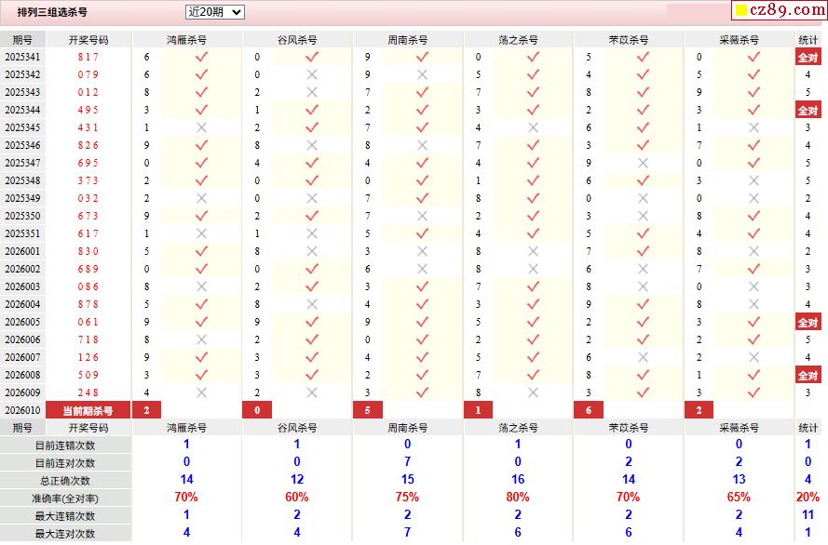Click red current-period number 5 under 周南杀号

(x=367, y=410)
